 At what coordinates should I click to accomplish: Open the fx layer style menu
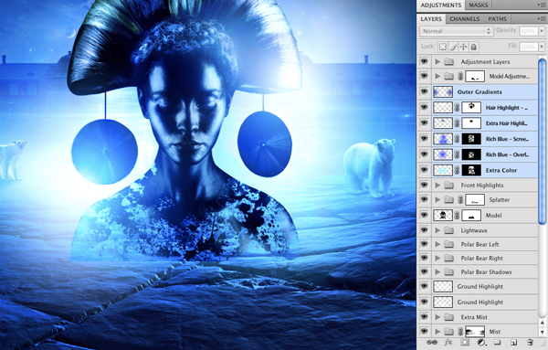coord(448,343)
